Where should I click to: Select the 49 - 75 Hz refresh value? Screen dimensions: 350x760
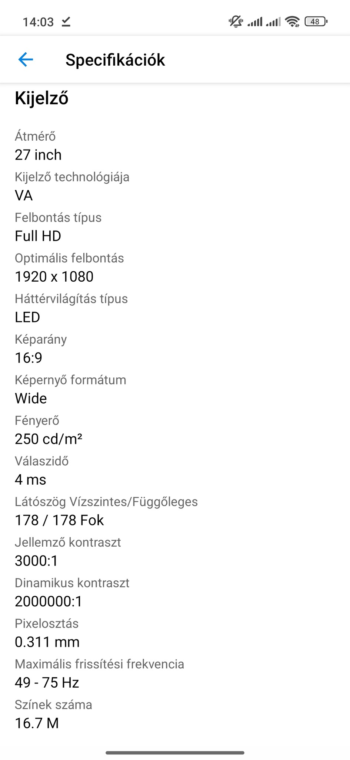(47, 682)
